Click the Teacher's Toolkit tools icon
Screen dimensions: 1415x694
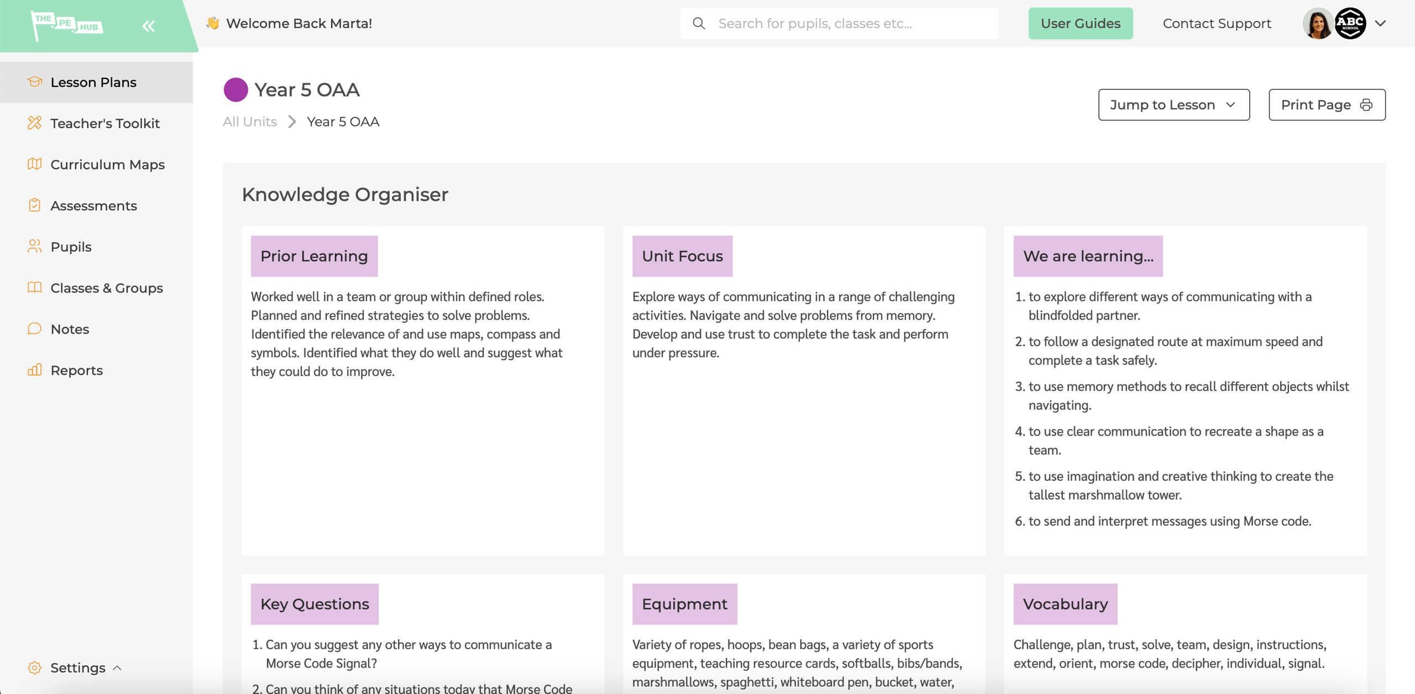[x=35, y=123]
